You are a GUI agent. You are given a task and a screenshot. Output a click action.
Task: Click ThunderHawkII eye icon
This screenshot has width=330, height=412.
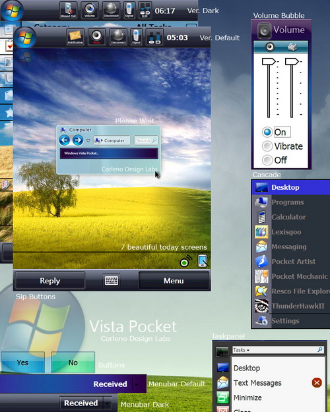[261, 306]
